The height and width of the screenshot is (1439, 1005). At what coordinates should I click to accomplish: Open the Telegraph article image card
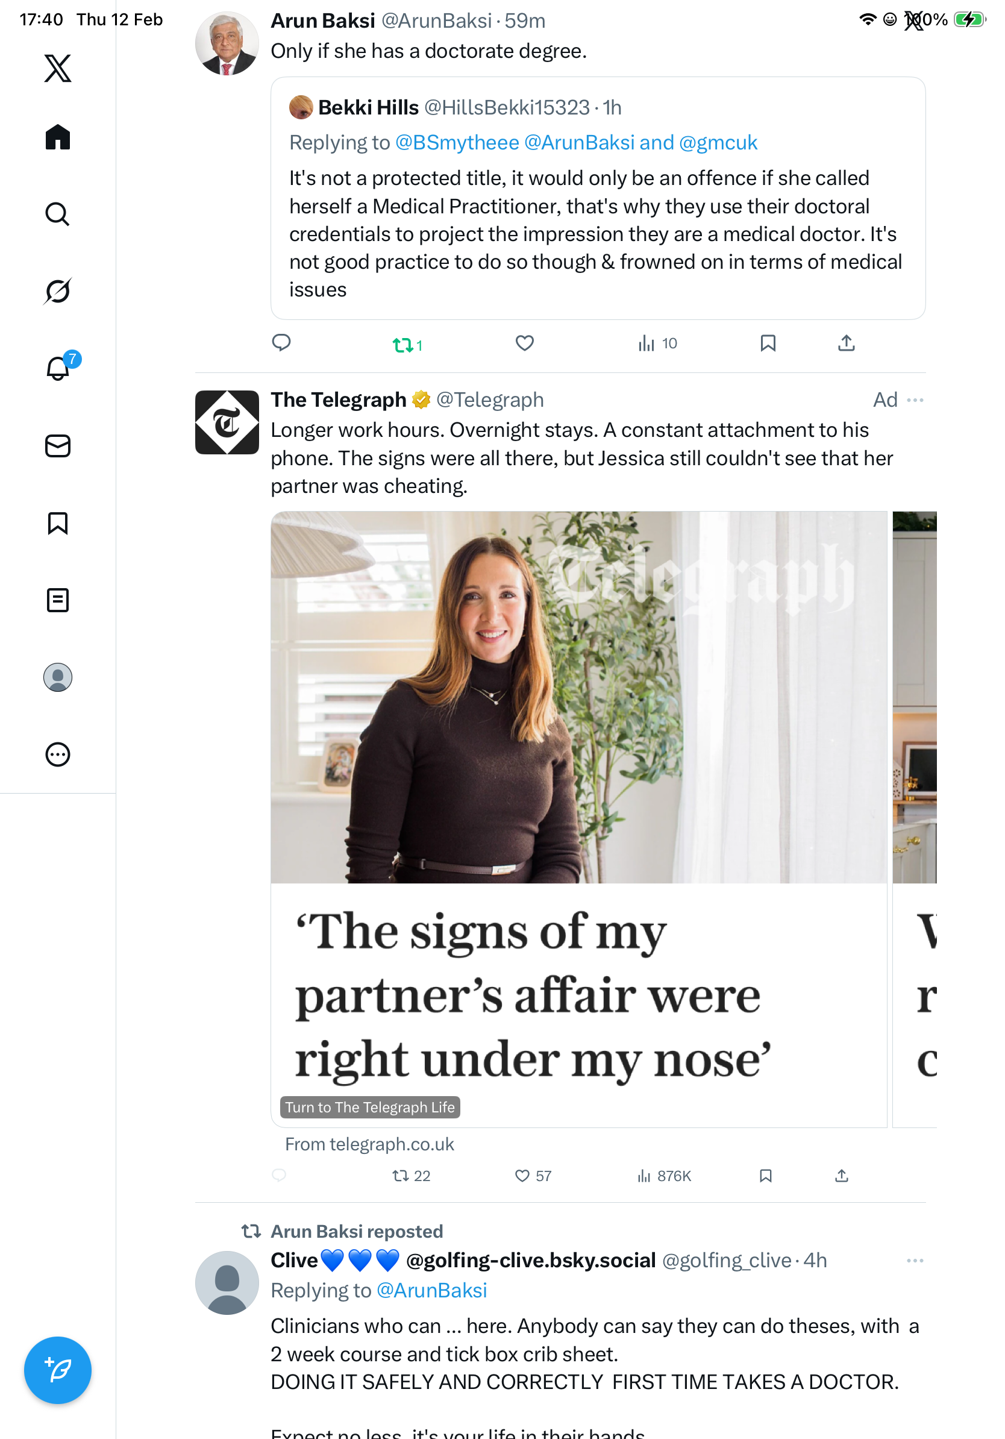[578, 697]
